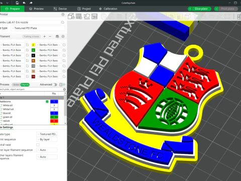The width and height of the screenshot is (241, 181).
Task: Select green.stl in the object list
Action: (x=8, y=117)
